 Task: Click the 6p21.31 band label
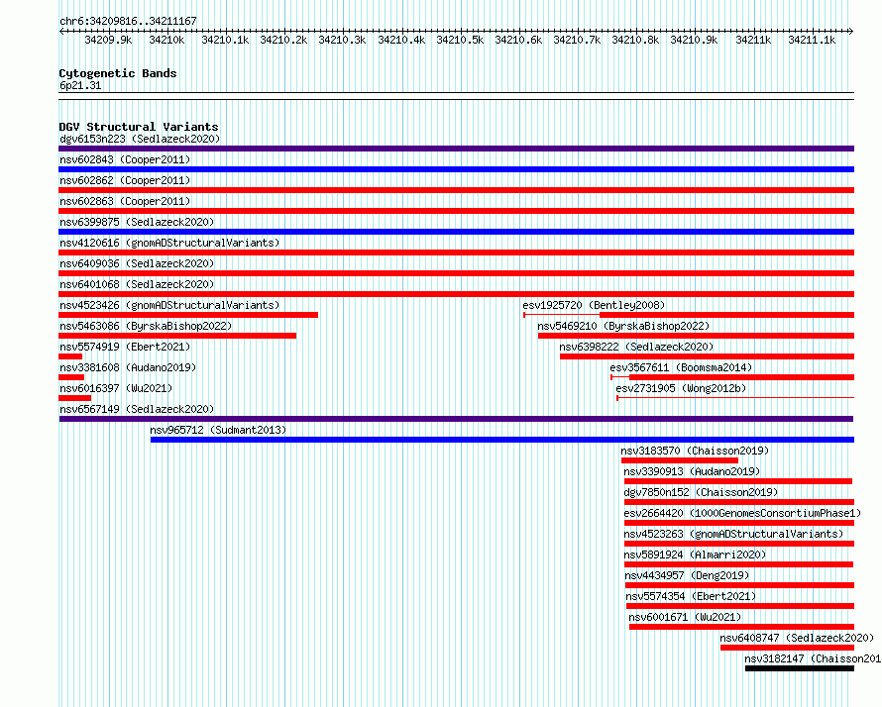pyautogui.click(x=80, y=86)
